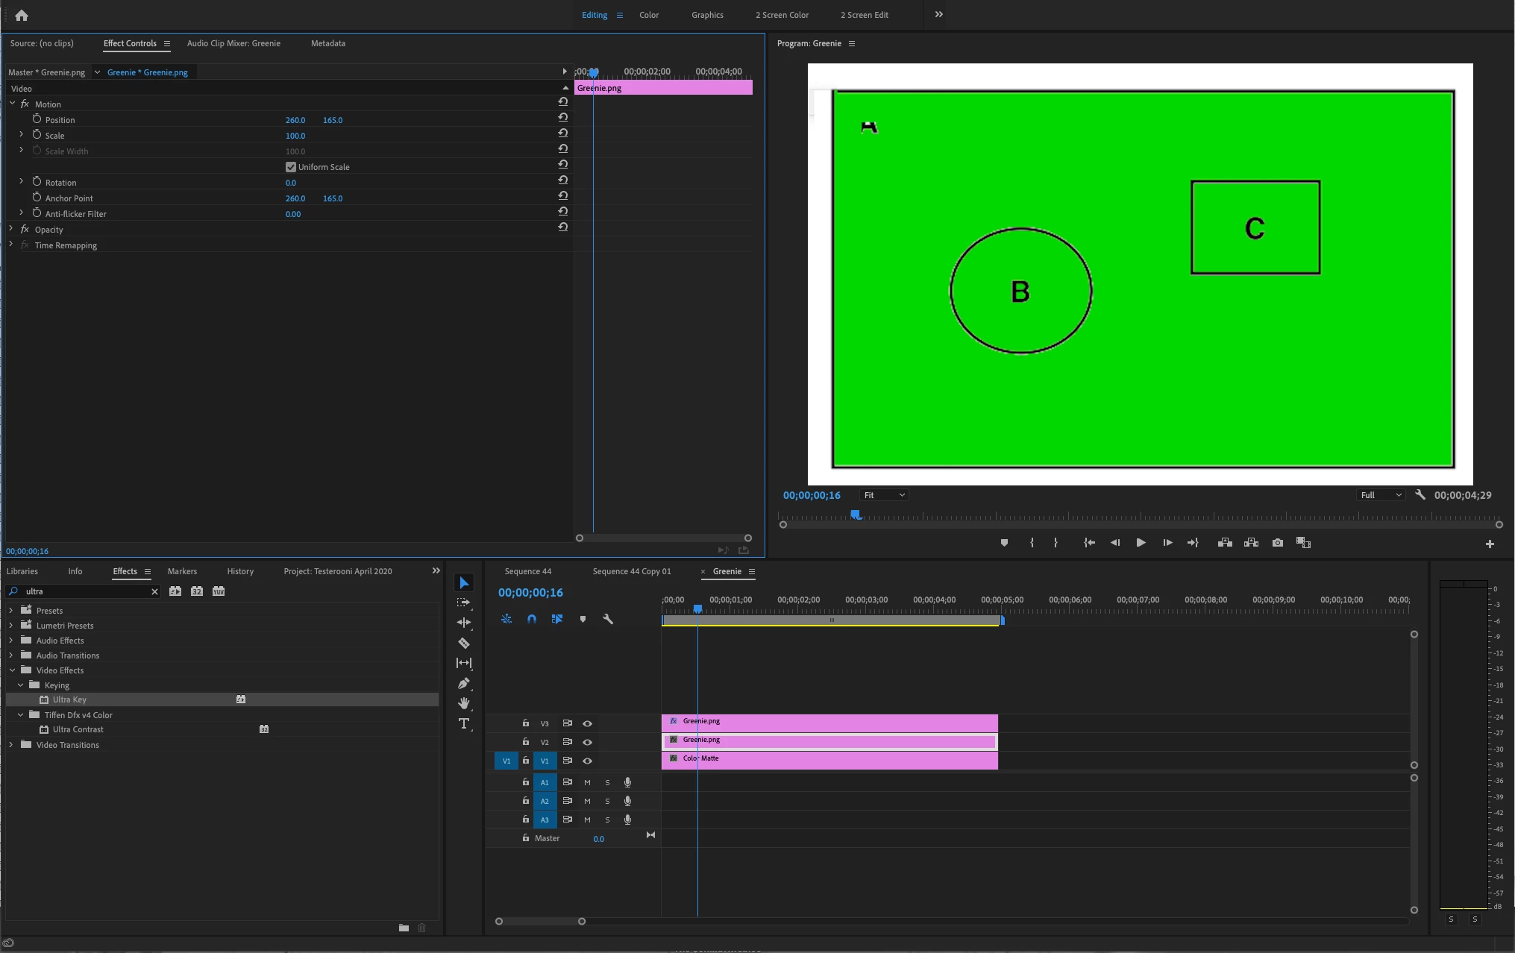Open Program Monitor wrench settings
This screenshot has height=953, width=1515.
(1420, 495)
